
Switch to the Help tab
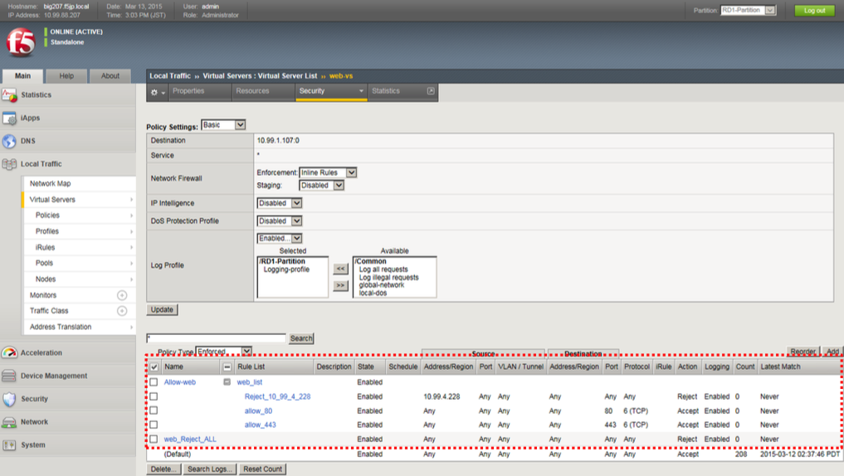pos(66,75)
